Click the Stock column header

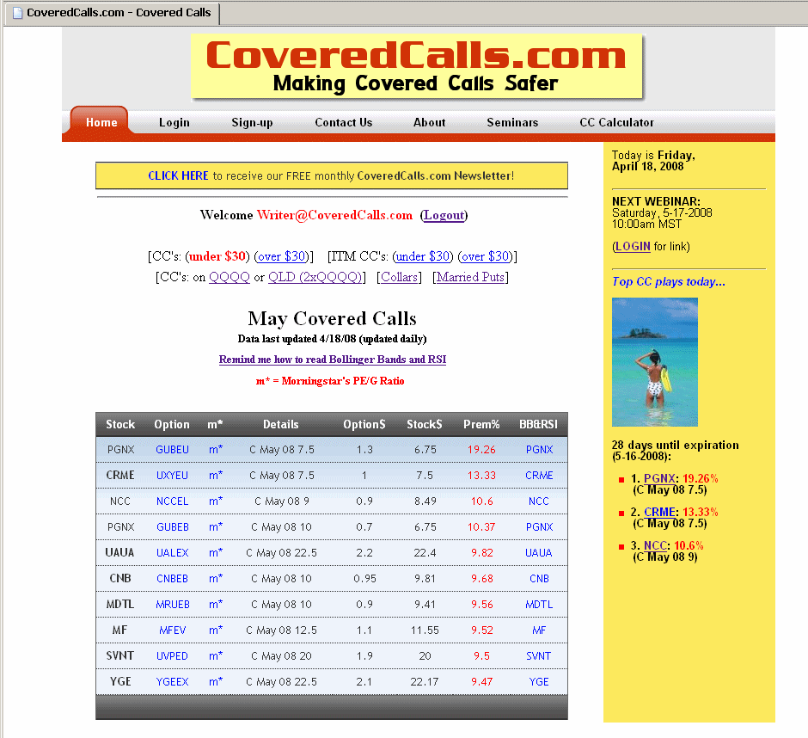120,424
